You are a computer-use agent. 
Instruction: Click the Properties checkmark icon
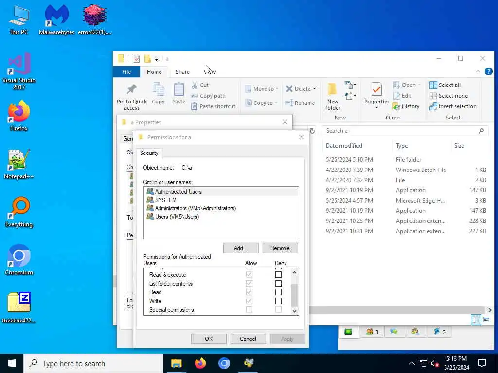376,89
